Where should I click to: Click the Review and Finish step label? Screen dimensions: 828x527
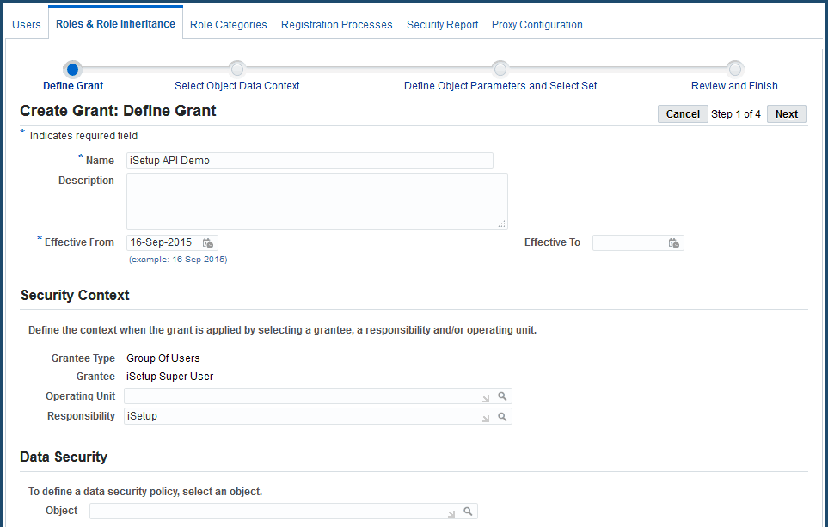coord(734,86)
